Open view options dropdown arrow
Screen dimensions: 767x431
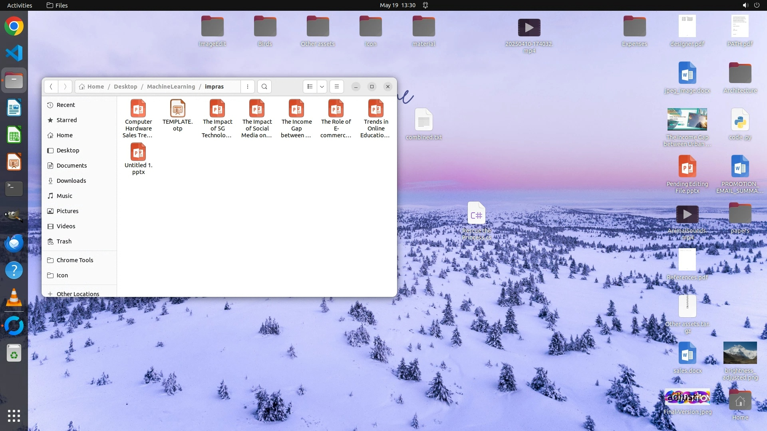(322, 87)
